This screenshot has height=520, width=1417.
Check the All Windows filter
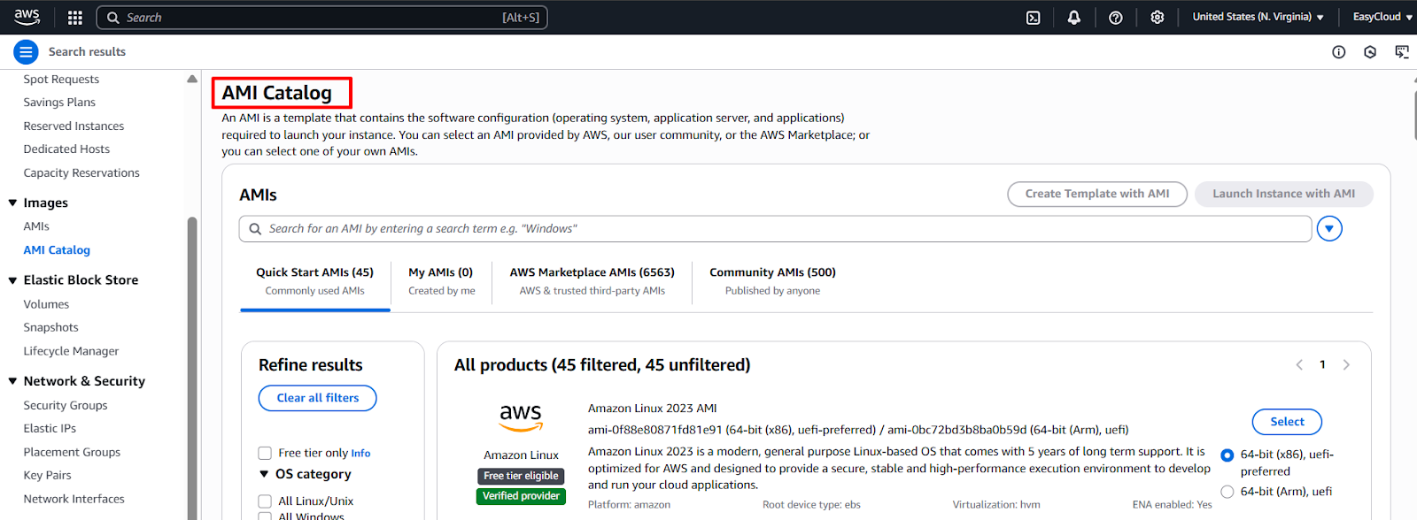pyautogui.click(x=265, y=516)
